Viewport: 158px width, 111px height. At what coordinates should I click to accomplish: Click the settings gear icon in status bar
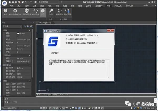(x=132, y=108)
